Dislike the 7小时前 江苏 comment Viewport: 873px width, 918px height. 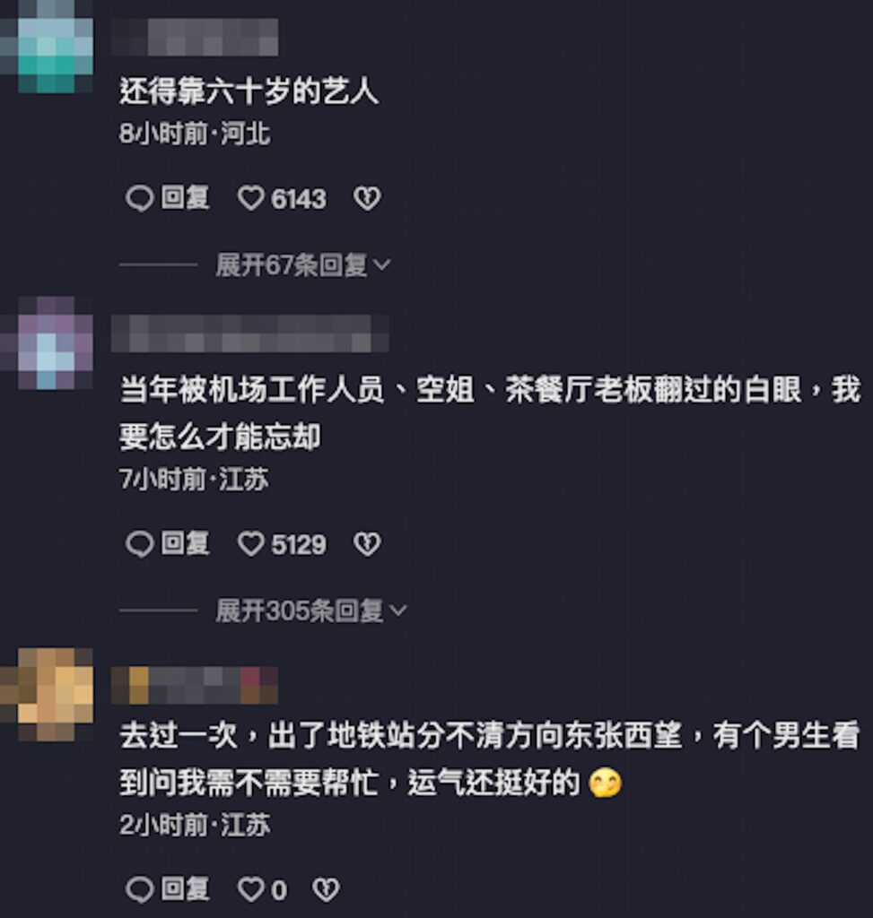(367, 544)
